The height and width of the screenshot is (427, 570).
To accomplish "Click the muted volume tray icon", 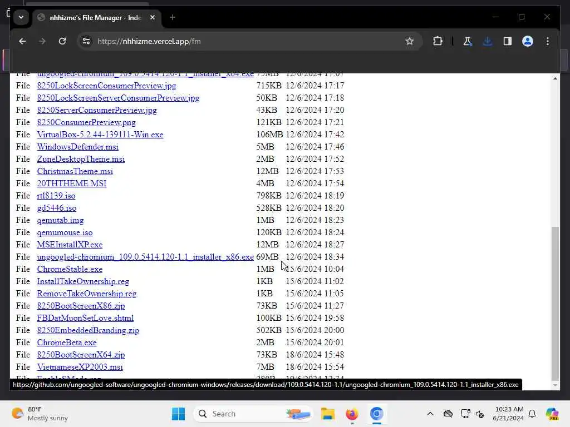I will pos(480,414).
